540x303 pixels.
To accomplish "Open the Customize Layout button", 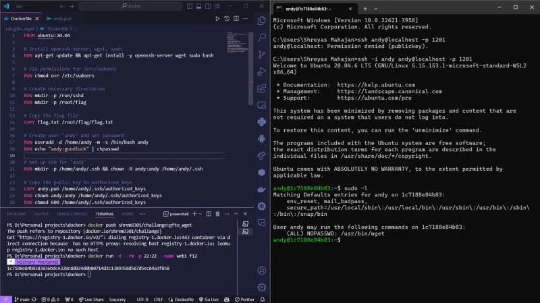I will 217,6.
